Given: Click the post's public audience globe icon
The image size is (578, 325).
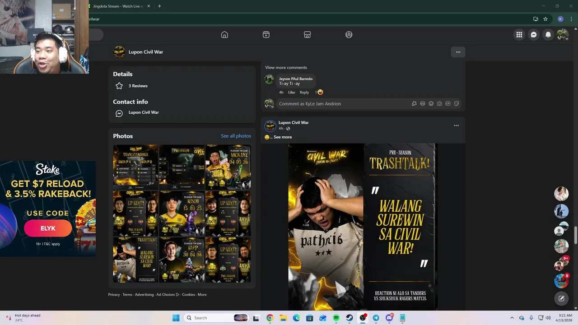Looking at the screenshot, I should (288, 129).
